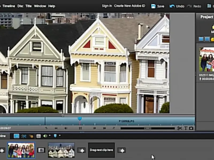214x160 pixels.
Task: Click the zoom bar handle above mini timeline
Action: (x=63, y=115)
